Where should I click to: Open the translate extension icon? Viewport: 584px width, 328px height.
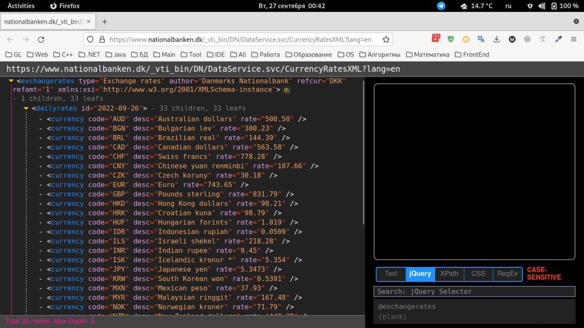481,40
